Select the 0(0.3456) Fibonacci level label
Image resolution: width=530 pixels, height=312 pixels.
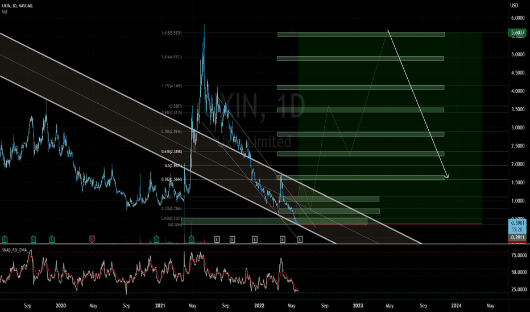pos(175,225)
